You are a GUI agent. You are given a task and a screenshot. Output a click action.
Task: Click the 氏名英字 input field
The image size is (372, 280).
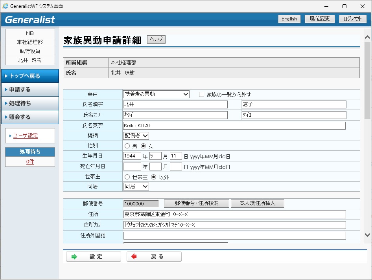point(234,126)
